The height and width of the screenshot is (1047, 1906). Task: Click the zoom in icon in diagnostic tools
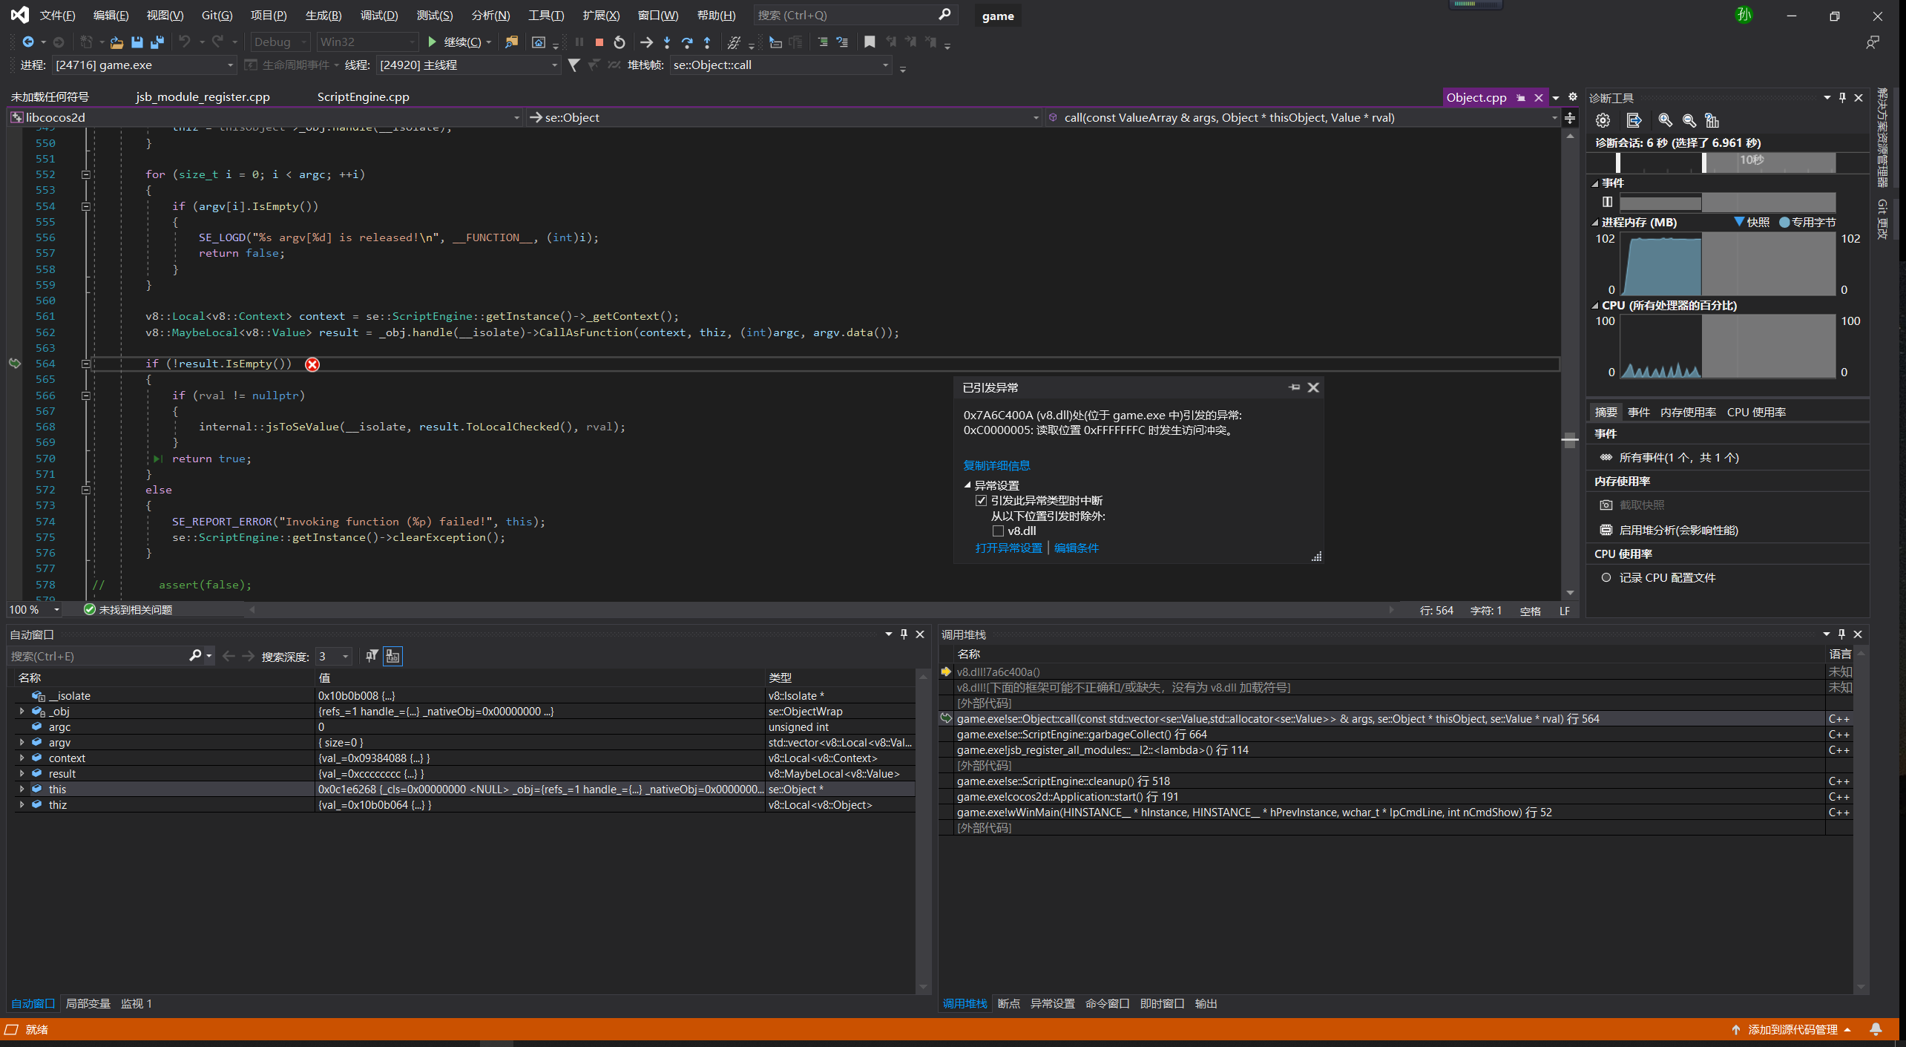1665,120
